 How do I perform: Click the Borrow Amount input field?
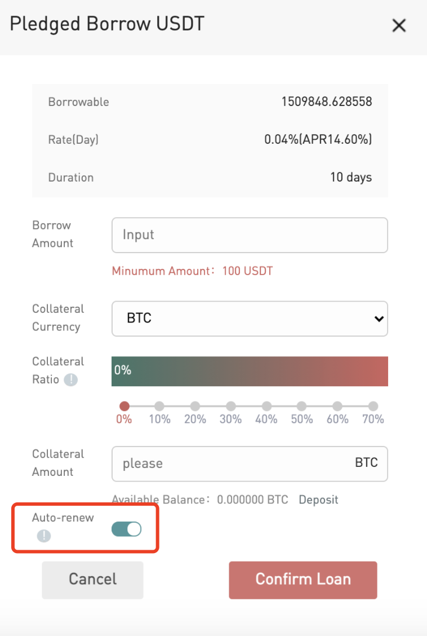[250, 235]
